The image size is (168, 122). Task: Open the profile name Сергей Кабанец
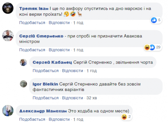[x=52, y=63]
